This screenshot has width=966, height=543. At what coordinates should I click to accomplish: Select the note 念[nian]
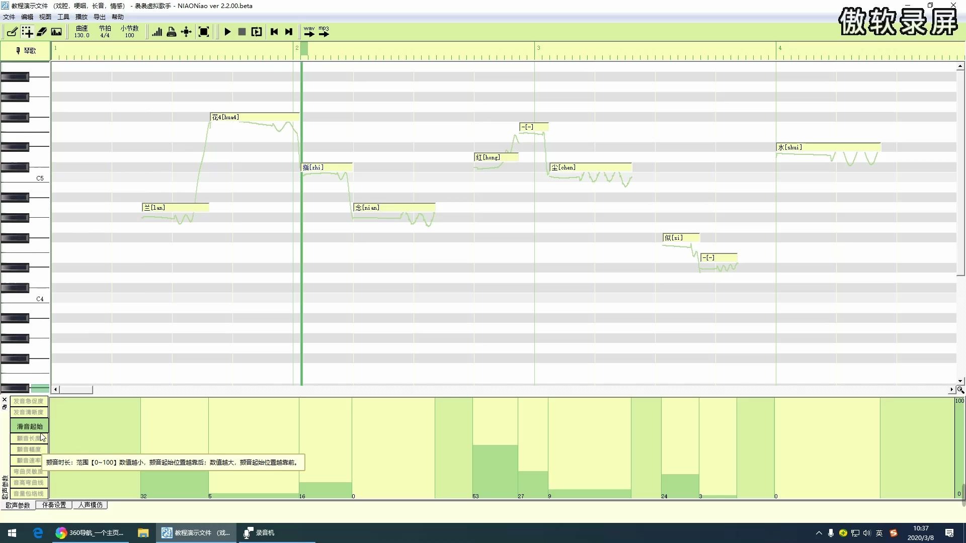click(x=394, y=208)
